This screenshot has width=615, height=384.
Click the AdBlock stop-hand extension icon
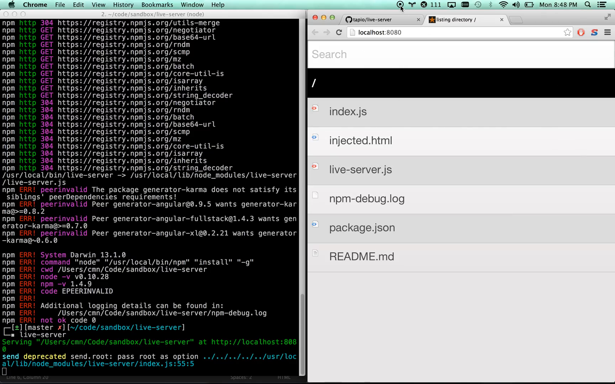pos(581,32)
